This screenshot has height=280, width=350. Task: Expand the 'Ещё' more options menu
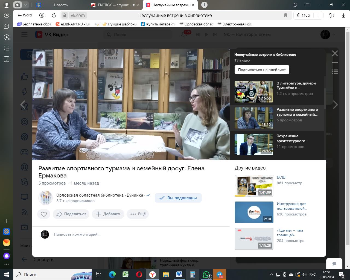(x=138, y=214)
